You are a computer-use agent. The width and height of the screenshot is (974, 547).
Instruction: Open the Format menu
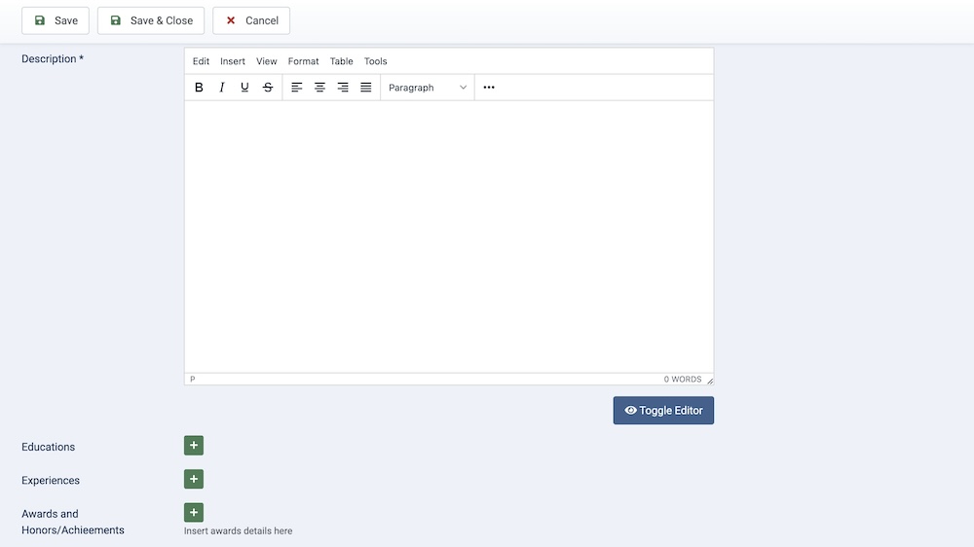pos(303,61)
